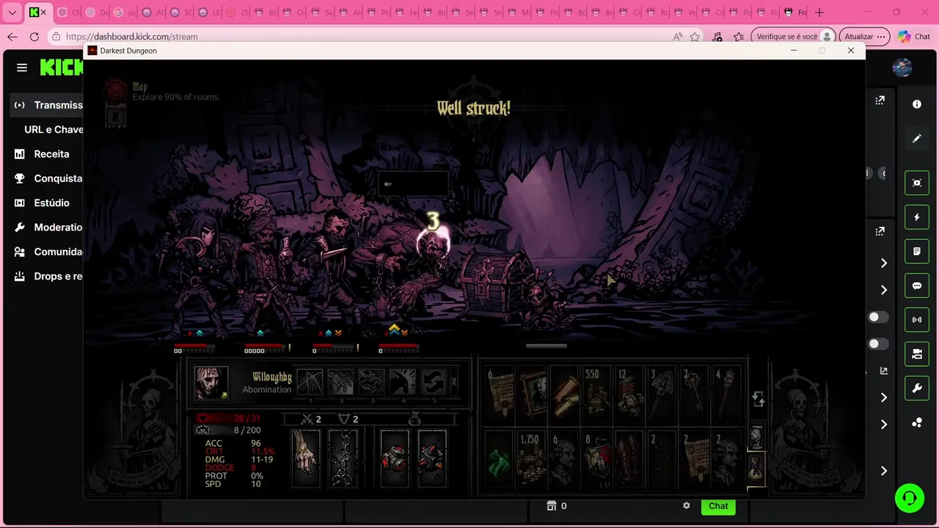Viewport: 939px width, 528px height.
Task: Click the three-dots cluster icon
Action: click(x=917, y=423)
